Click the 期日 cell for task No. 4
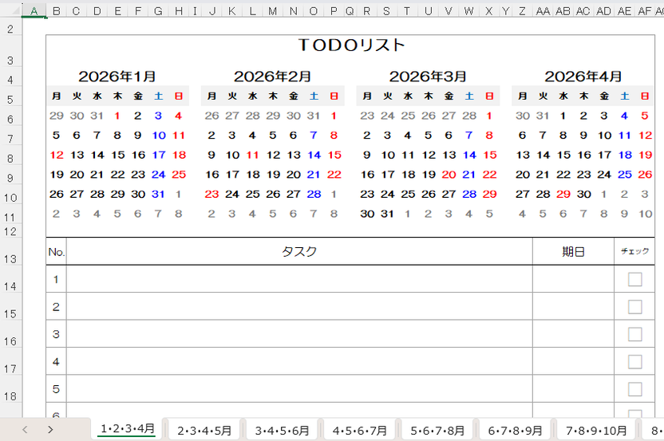The height and width of the screenshot is (441, 664). (573, 361)
